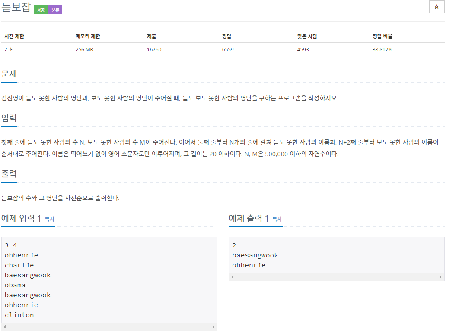Click the 시간 제한 column header

coord(14,36)
